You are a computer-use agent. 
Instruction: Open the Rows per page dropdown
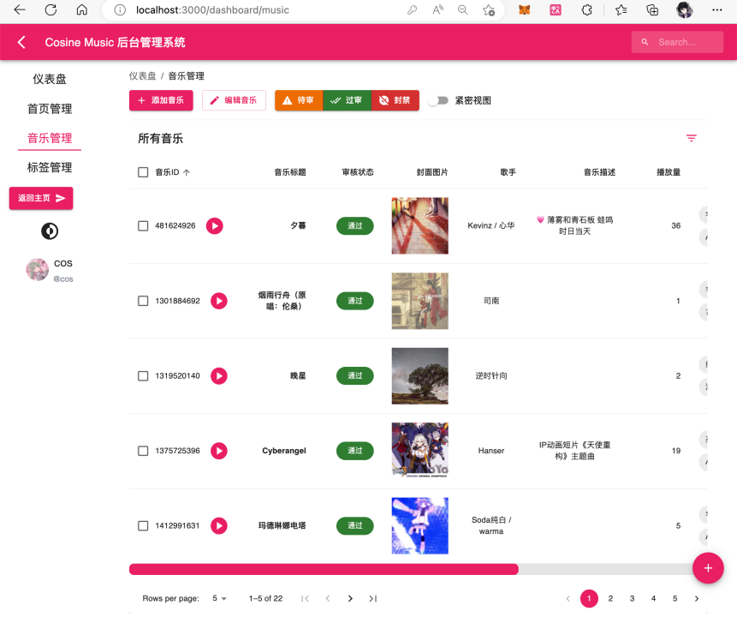(219, 598)
